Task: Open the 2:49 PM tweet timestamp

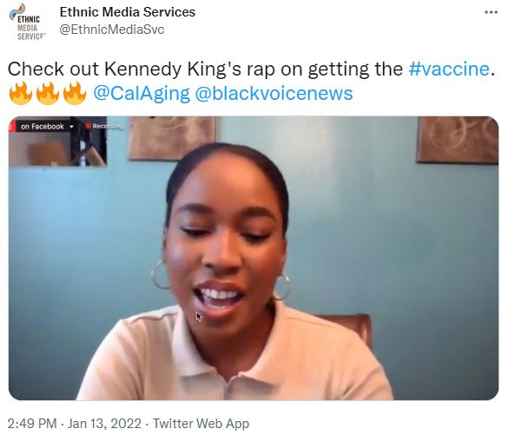Action: (x=32, y=424)
